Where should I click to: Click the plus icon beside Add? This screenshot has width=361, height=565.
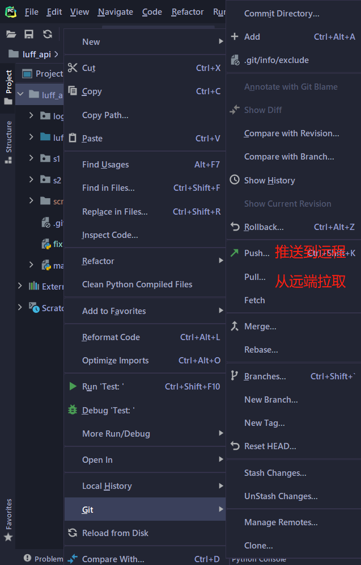point(235,36)
